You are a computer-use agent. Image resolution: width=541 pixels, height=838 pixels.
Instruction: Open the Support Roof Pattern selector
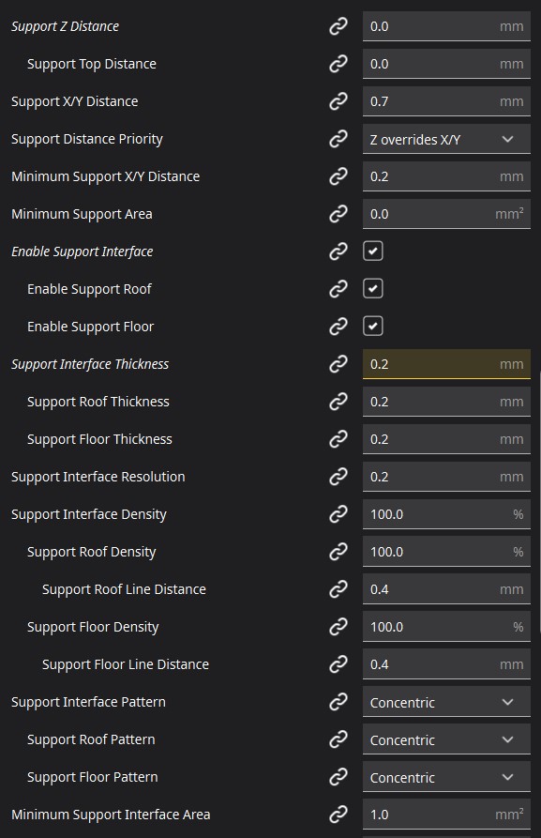coord(445,739)
